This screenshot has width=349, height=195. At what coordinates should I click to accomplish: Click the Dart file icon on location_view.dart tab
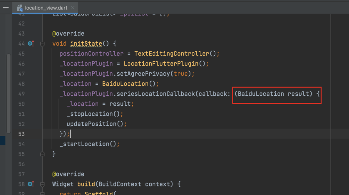20,8
